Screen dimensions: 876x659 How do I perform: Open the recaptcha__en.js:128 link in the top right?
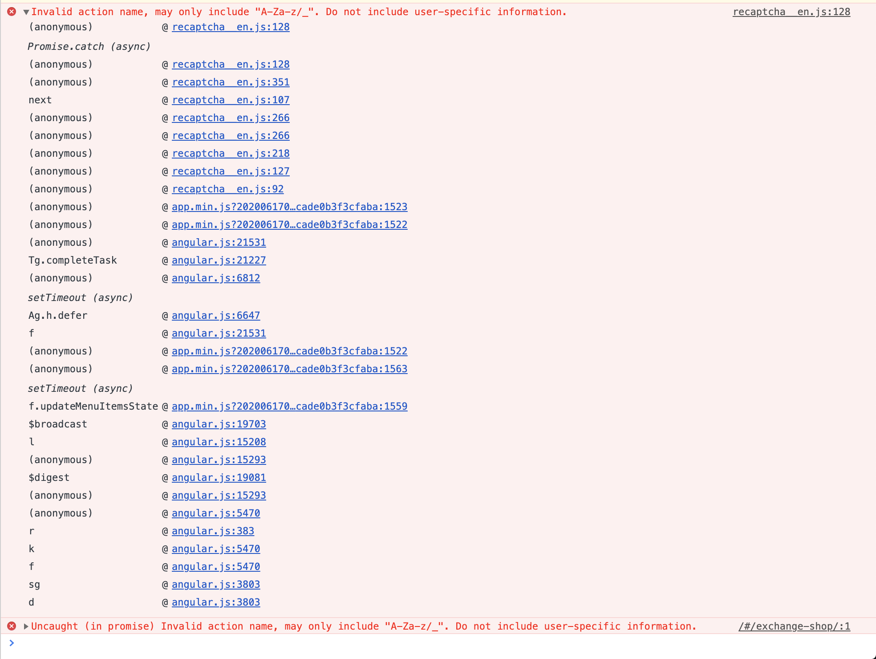pyautogui.click(x=791, y=12)
